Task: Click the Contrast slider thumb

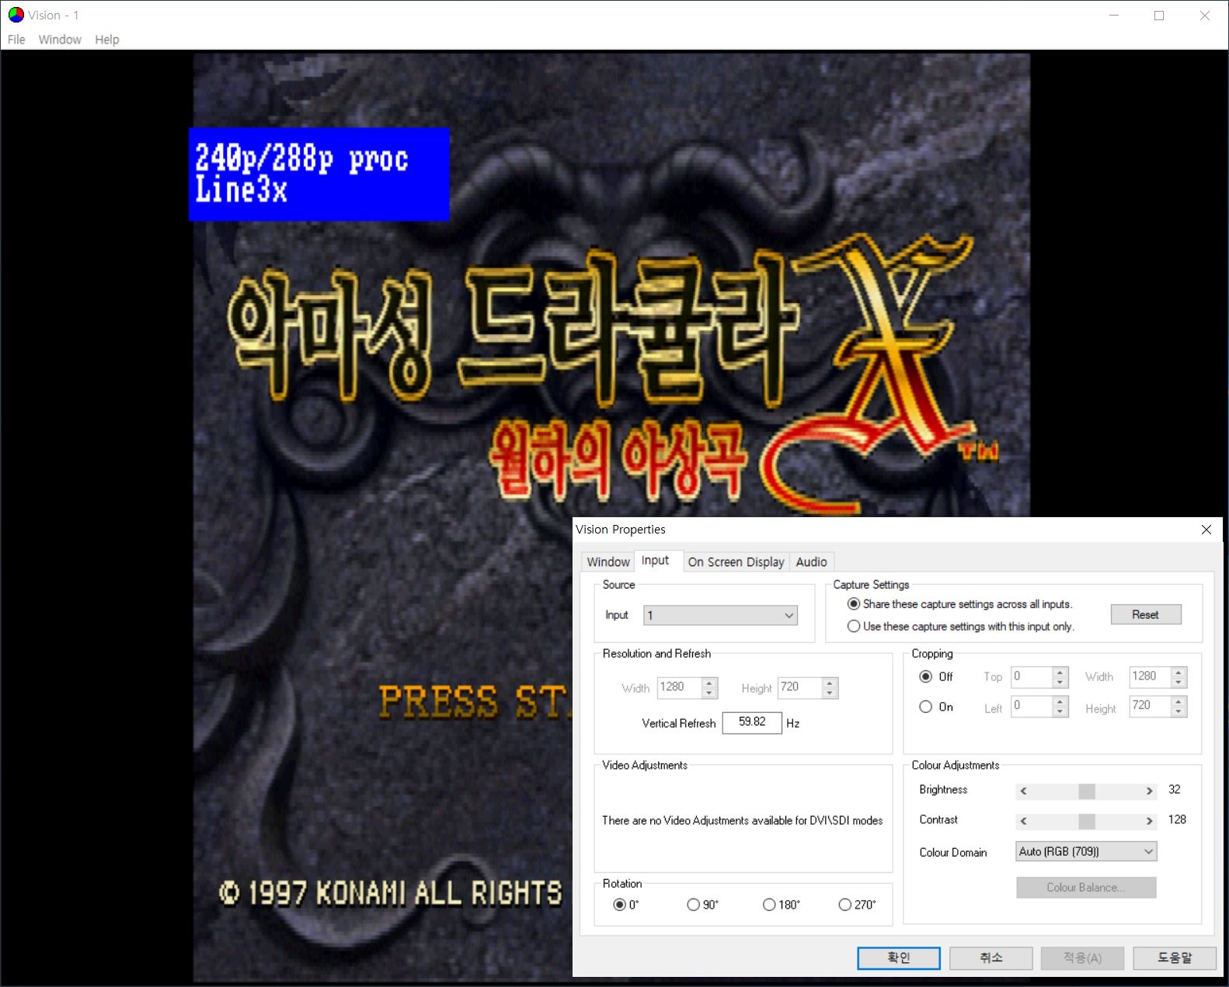Action: click(1087, 821)
